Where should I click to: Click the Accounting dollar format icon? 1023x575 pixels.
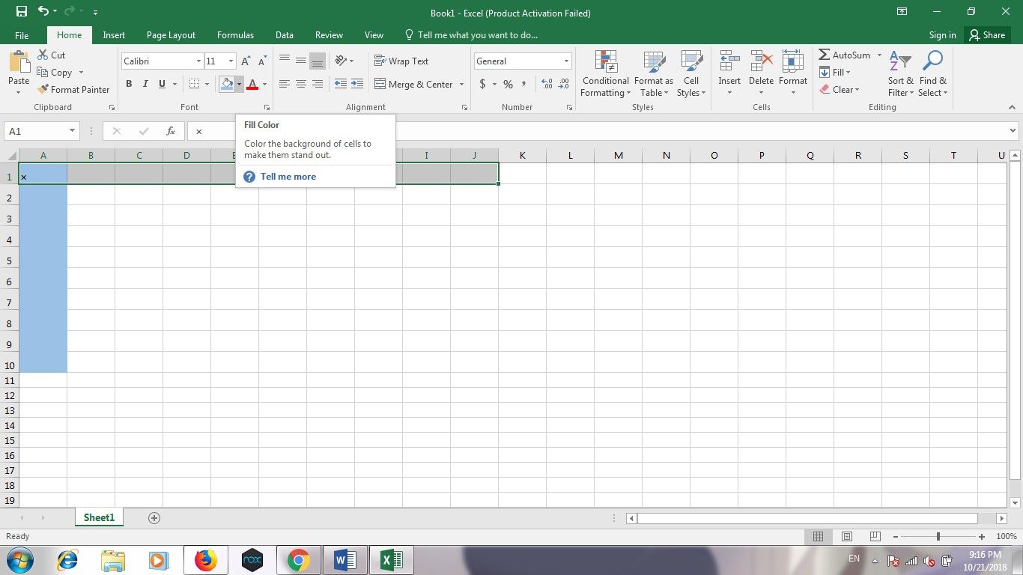[482, 84]
